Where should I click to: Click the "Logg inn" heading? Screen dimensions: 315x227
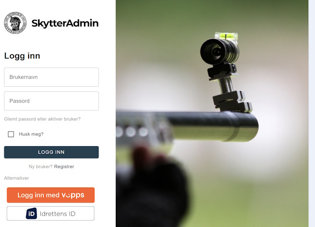[x=22, y=56]
